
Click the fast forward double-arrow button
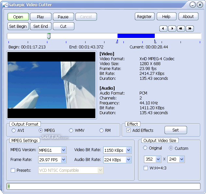[190, 28]
